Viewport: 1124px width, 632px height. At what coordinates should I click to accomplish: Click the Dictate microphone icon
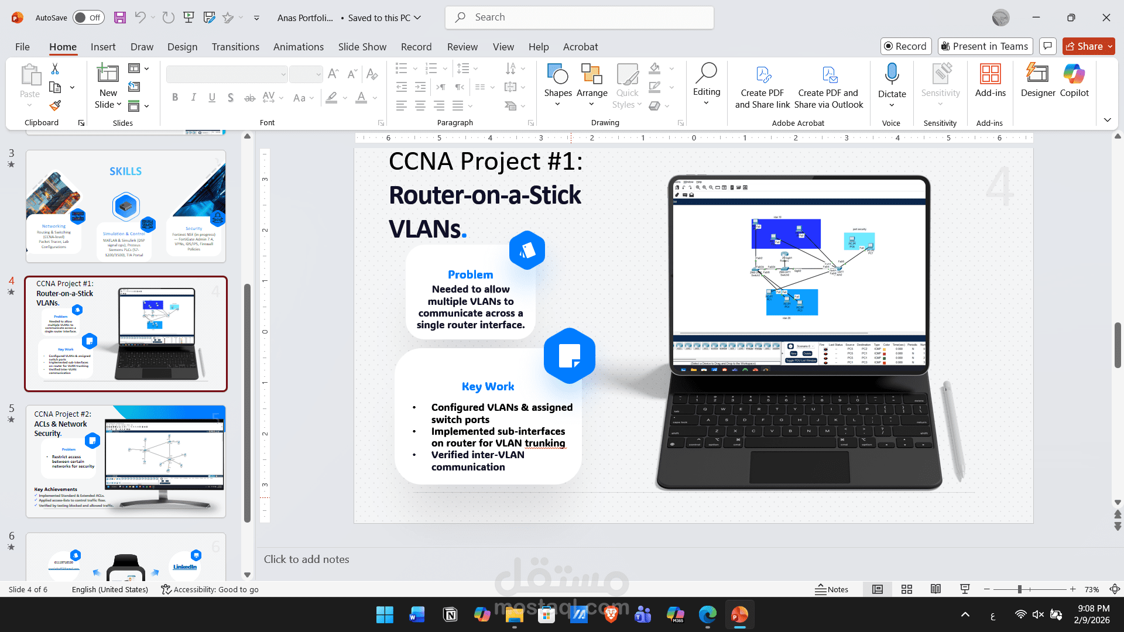click(x=892, y=74)
